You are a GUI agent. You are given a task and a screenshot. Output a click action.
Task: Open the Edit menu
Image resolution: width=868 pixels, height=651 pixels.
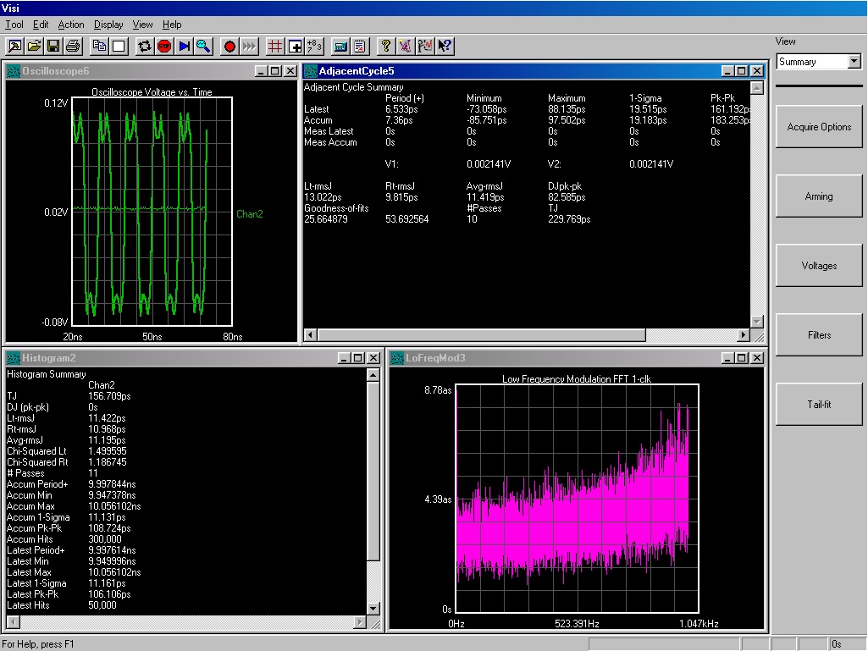41,25
